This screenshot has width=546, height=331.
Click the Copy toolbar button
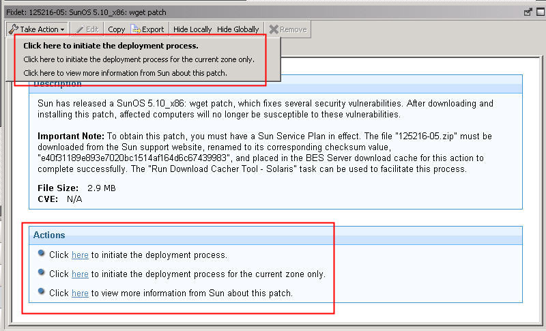tap(116, 29)
